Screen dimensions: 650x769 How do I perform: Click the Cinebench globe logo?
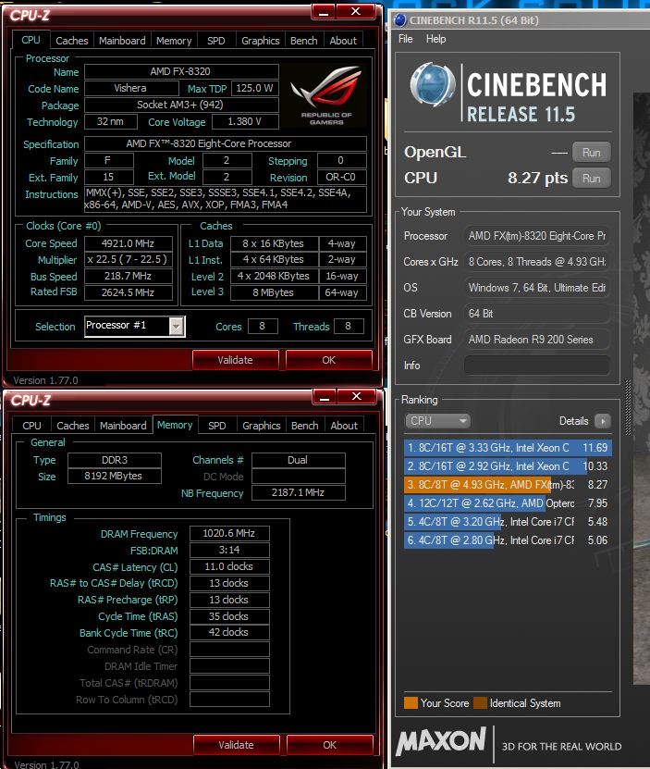point(433,84)
